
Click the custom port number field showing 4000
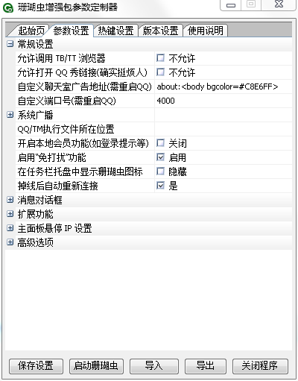223,101
